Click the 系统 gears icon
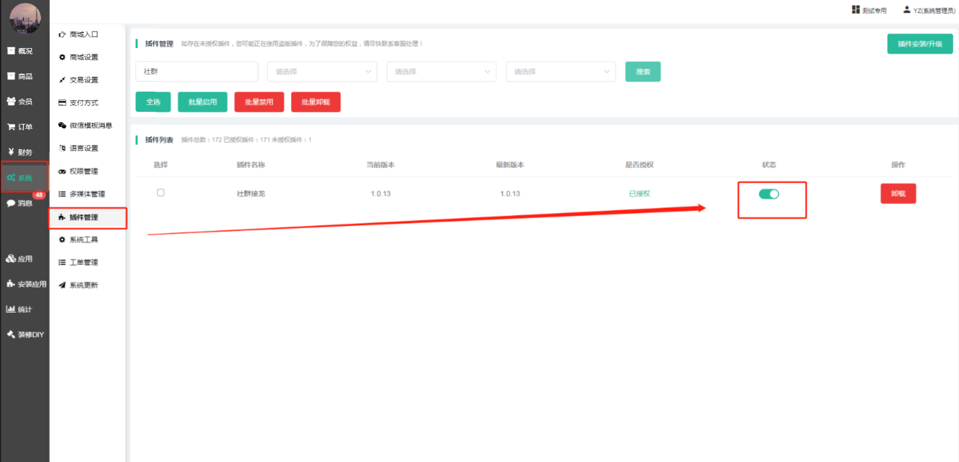This screenshot has height=462, width=959. coord(11,178)
